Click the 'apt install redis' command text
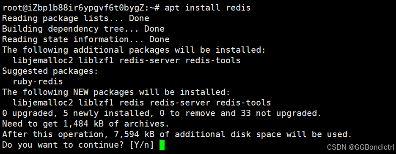This screenshot has width=396, height=154. point(207,8)
